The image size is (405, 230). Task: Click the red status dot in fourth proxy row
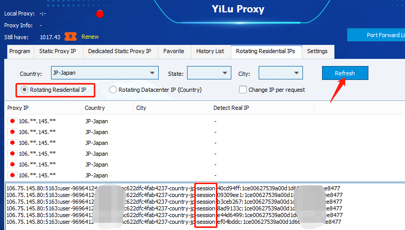(12, 154)
